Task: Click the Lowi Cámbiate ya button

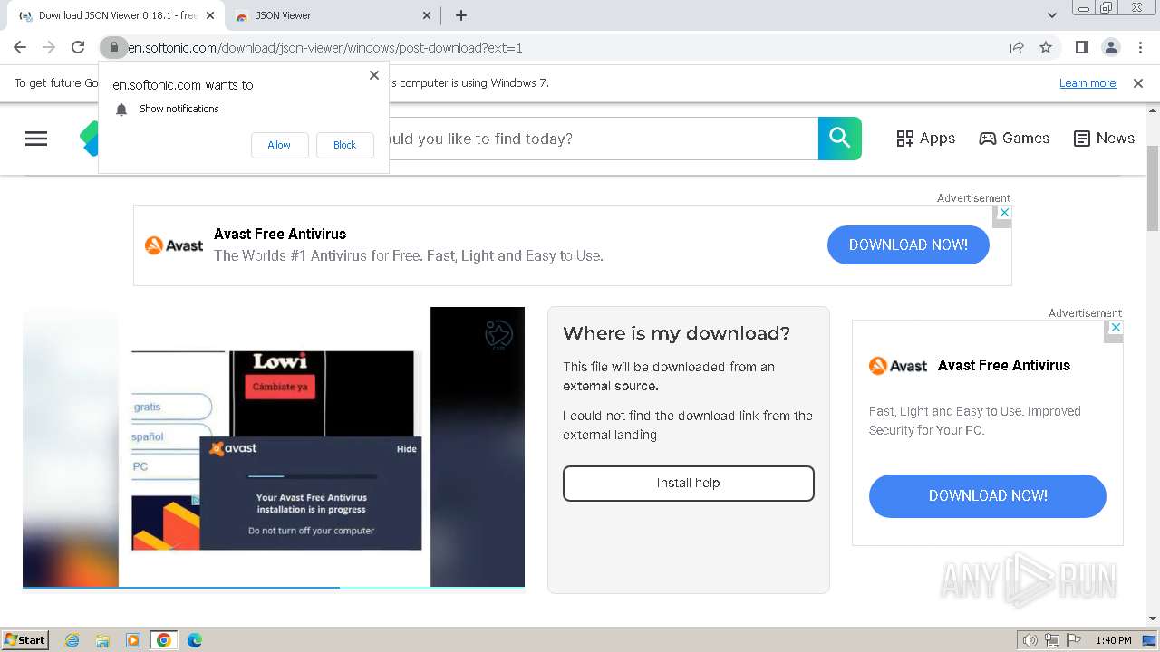Action: [x=280, y=387]
